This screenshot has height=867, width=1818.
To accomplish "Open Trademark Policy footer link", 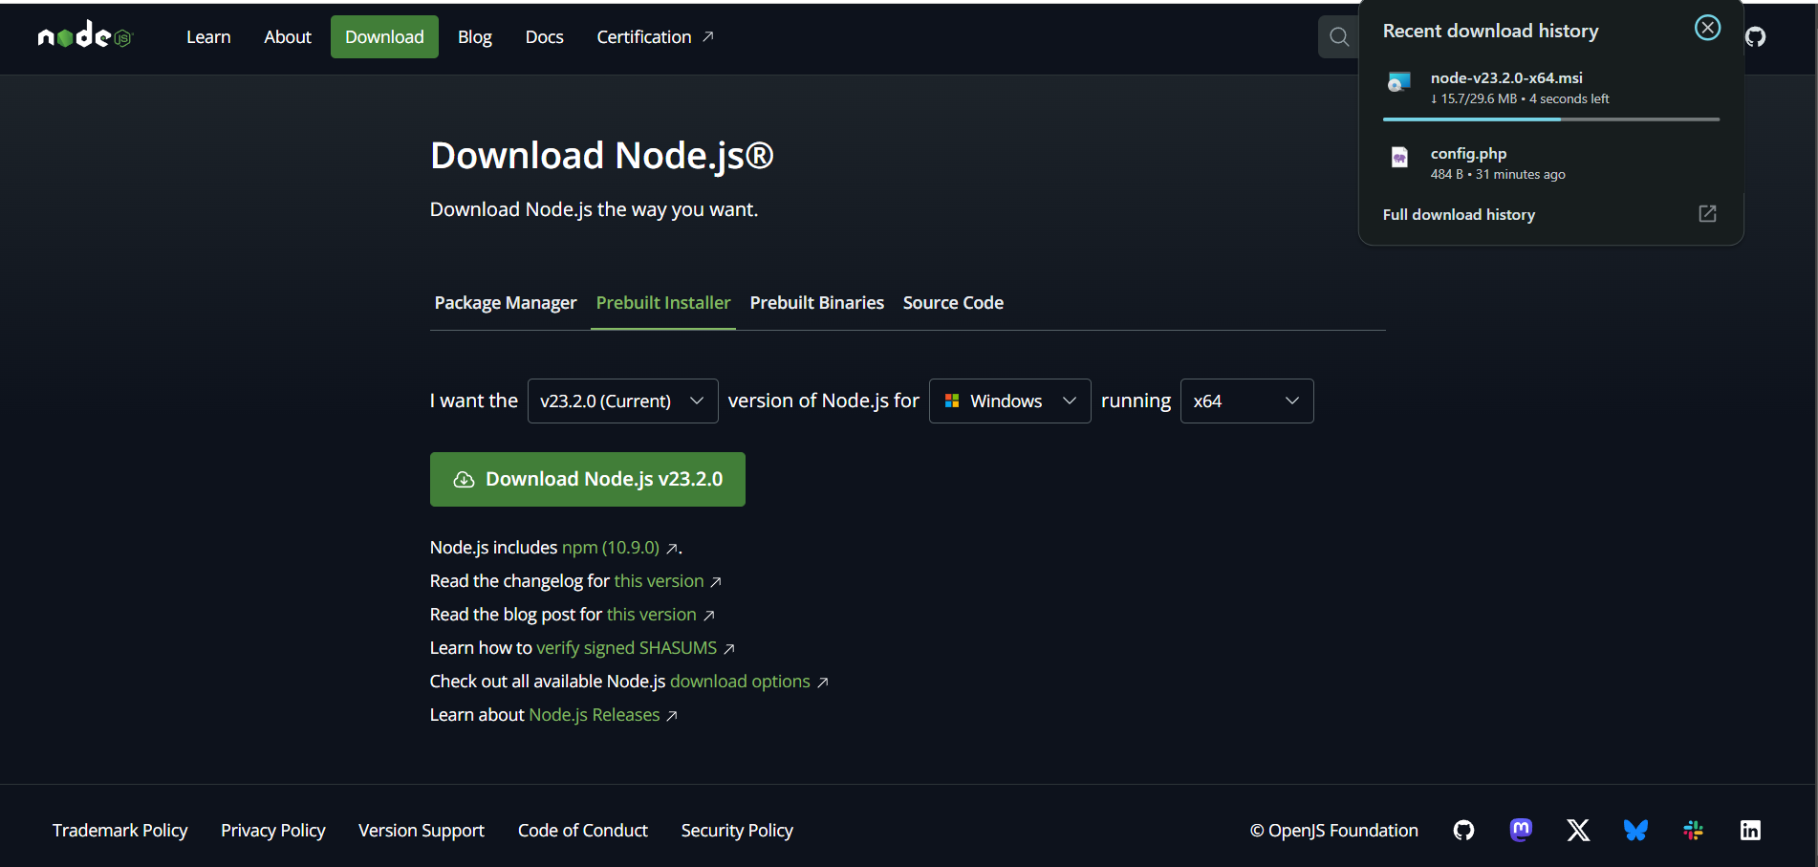I will point(120,831).
